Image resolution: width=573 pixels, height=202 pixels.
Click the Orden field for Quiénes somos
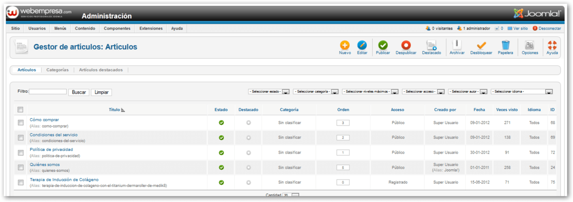pos(343,167)
